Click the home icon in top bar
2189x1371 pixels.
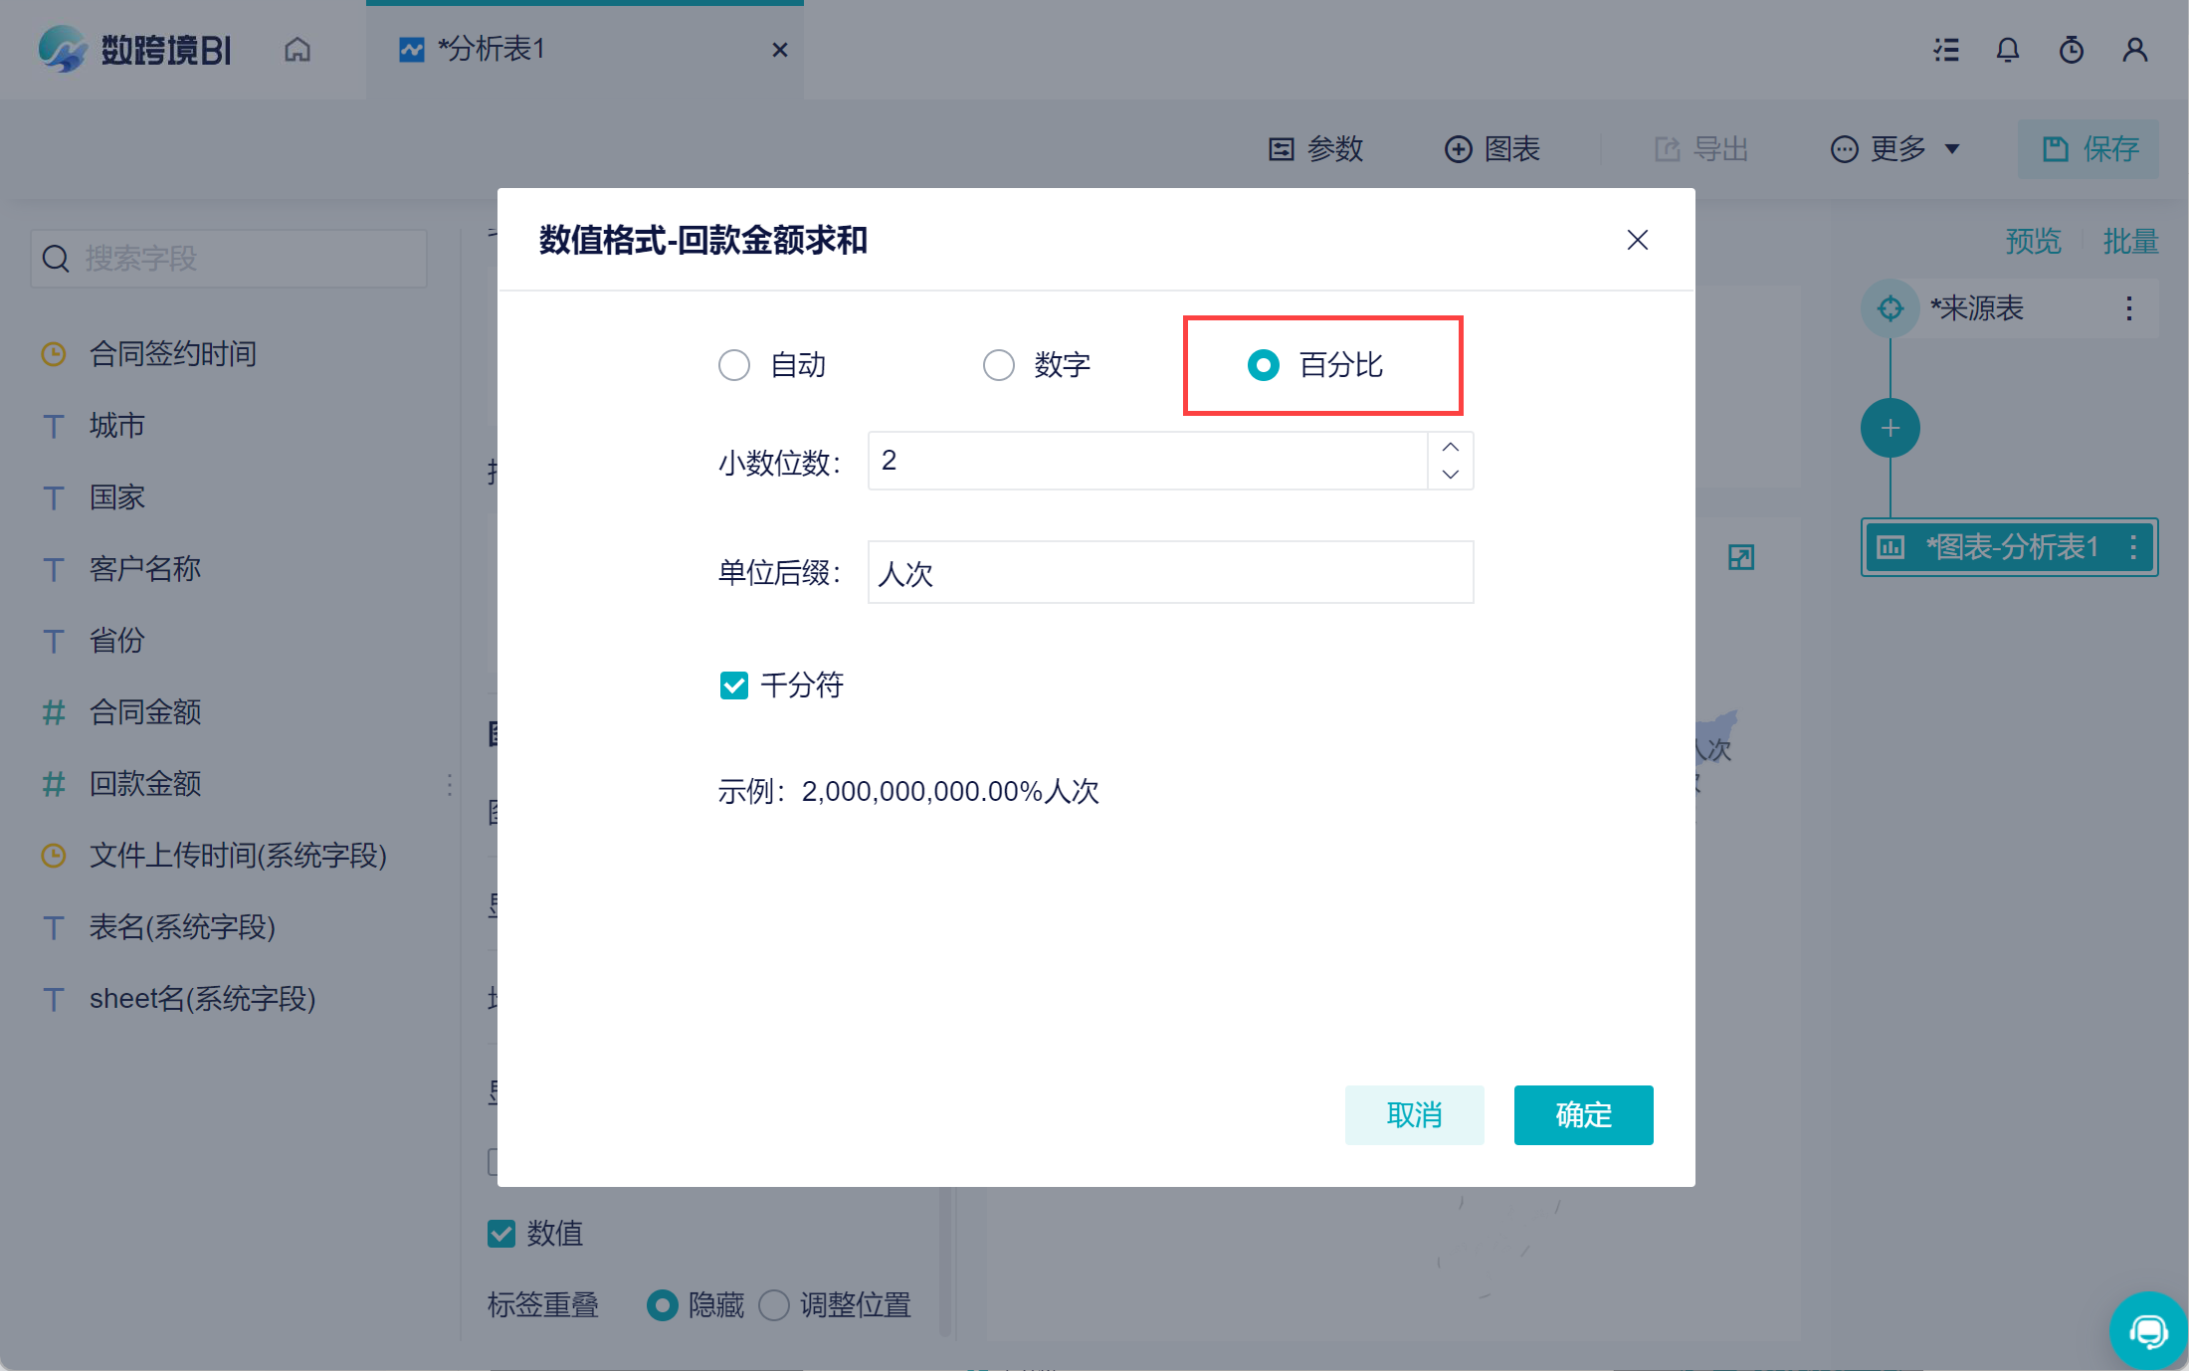click(x=297, y=50)
